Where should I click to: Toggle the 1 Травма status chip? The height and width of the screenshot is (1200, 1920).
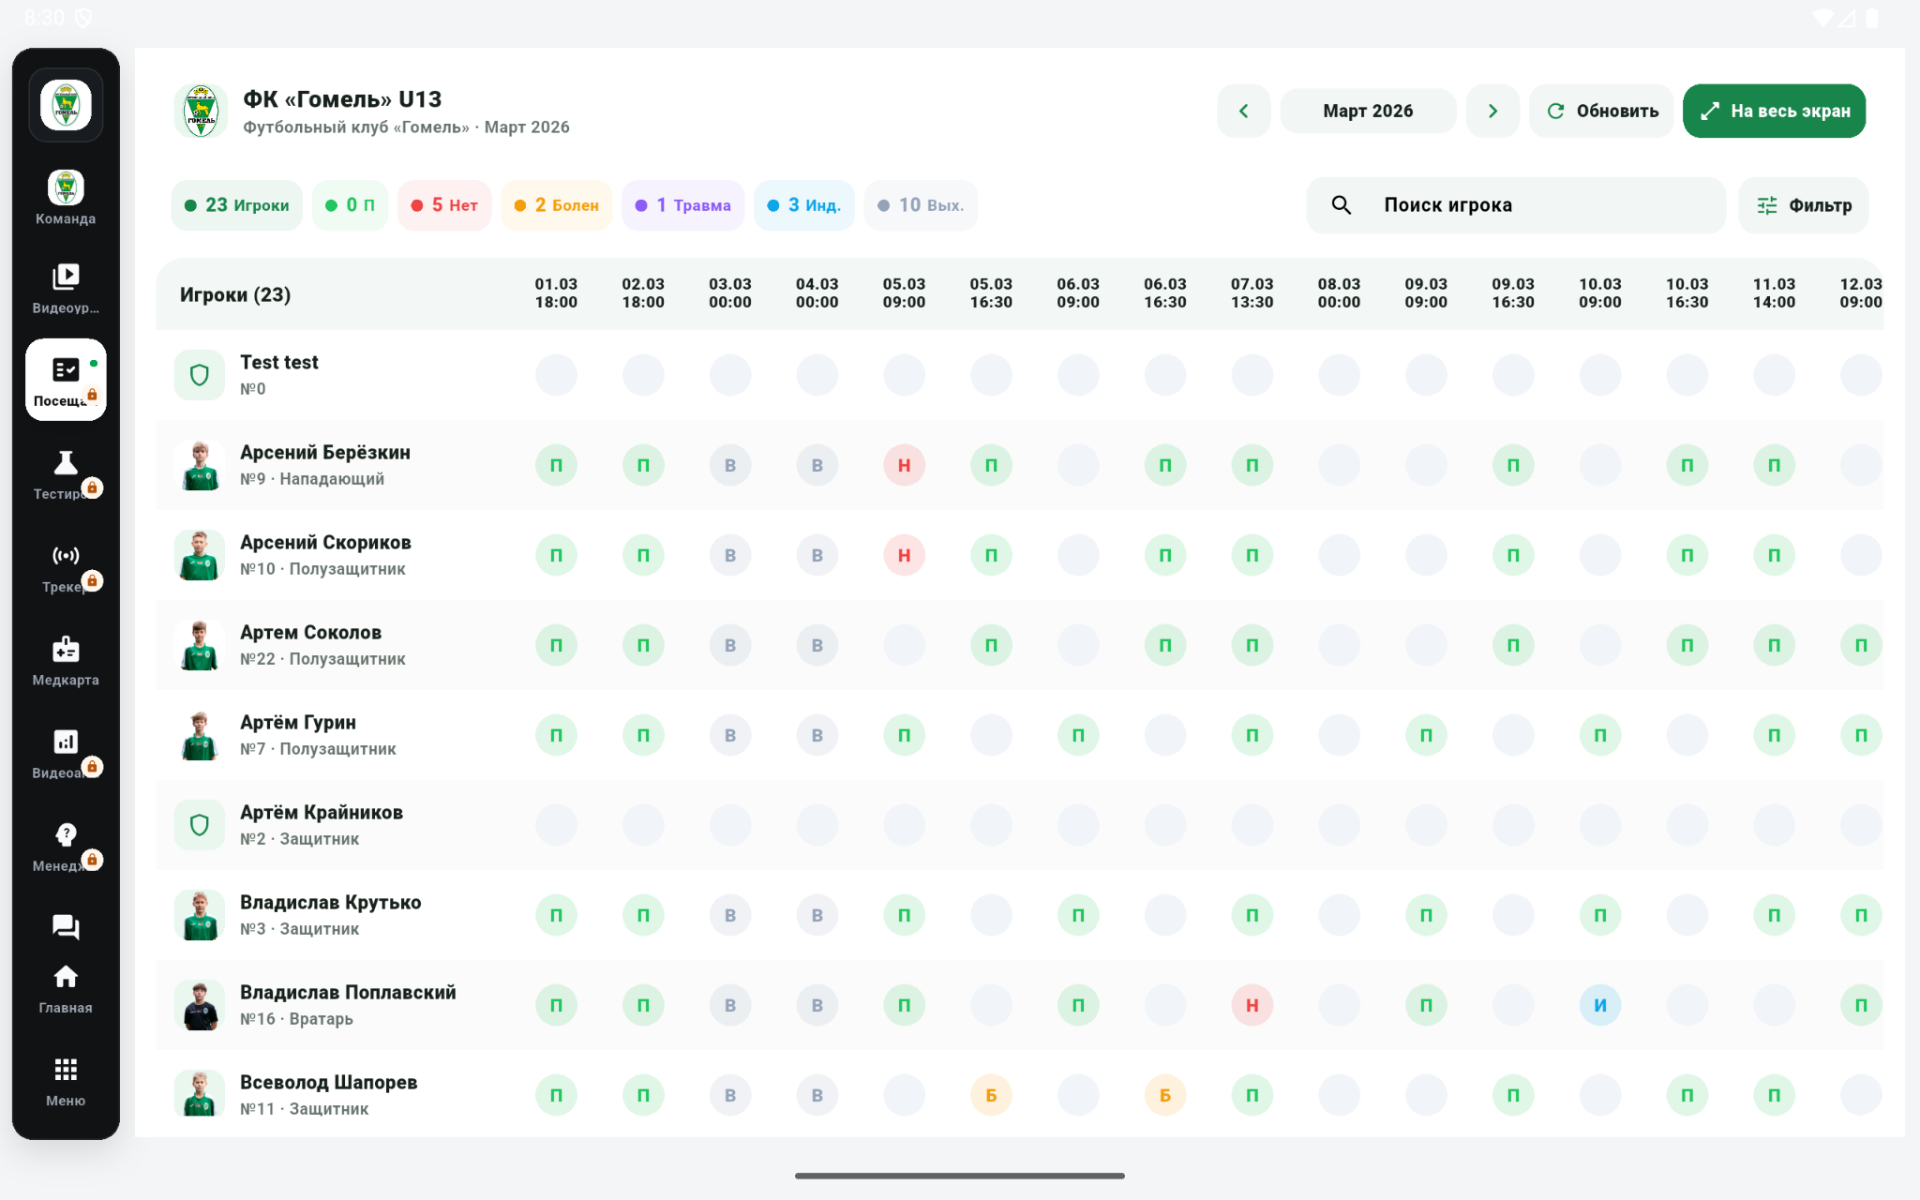[683, 205]
